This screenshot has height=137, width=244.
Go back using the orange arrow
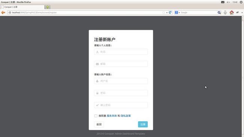point(3,13)
